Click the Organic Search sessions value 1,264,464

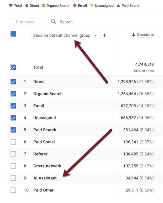coord(127,94)
